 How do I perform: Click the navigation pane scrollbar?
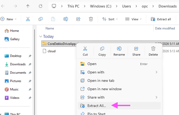[35, 72]
